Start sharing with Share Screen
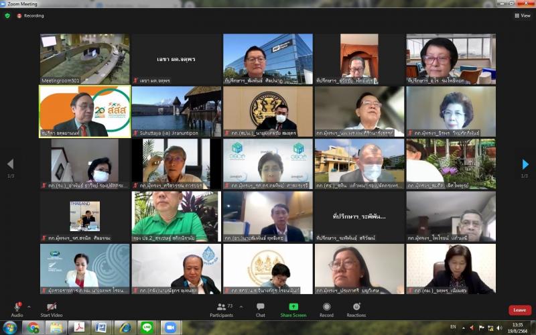Viewport: 536px width, 335px height. 293,310
